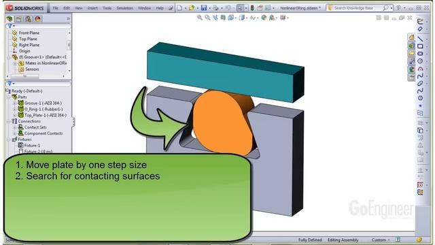435x245 pixels.
Task: Click the Edit Appearance color sphere icon
Action: (x=264, y=18)
